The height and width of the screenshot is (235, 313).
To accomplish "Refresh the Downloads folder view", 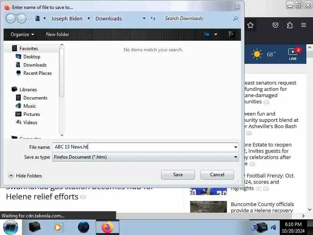I will point(153,18).
